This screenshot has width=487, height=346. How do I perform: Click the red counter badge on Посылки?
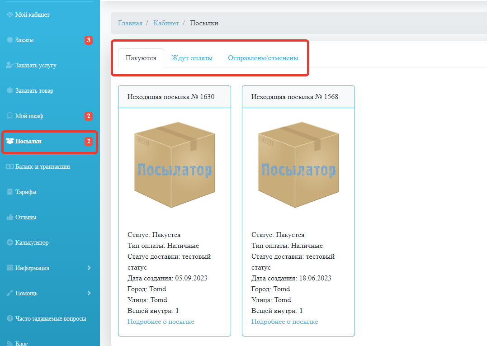(89, 141)
